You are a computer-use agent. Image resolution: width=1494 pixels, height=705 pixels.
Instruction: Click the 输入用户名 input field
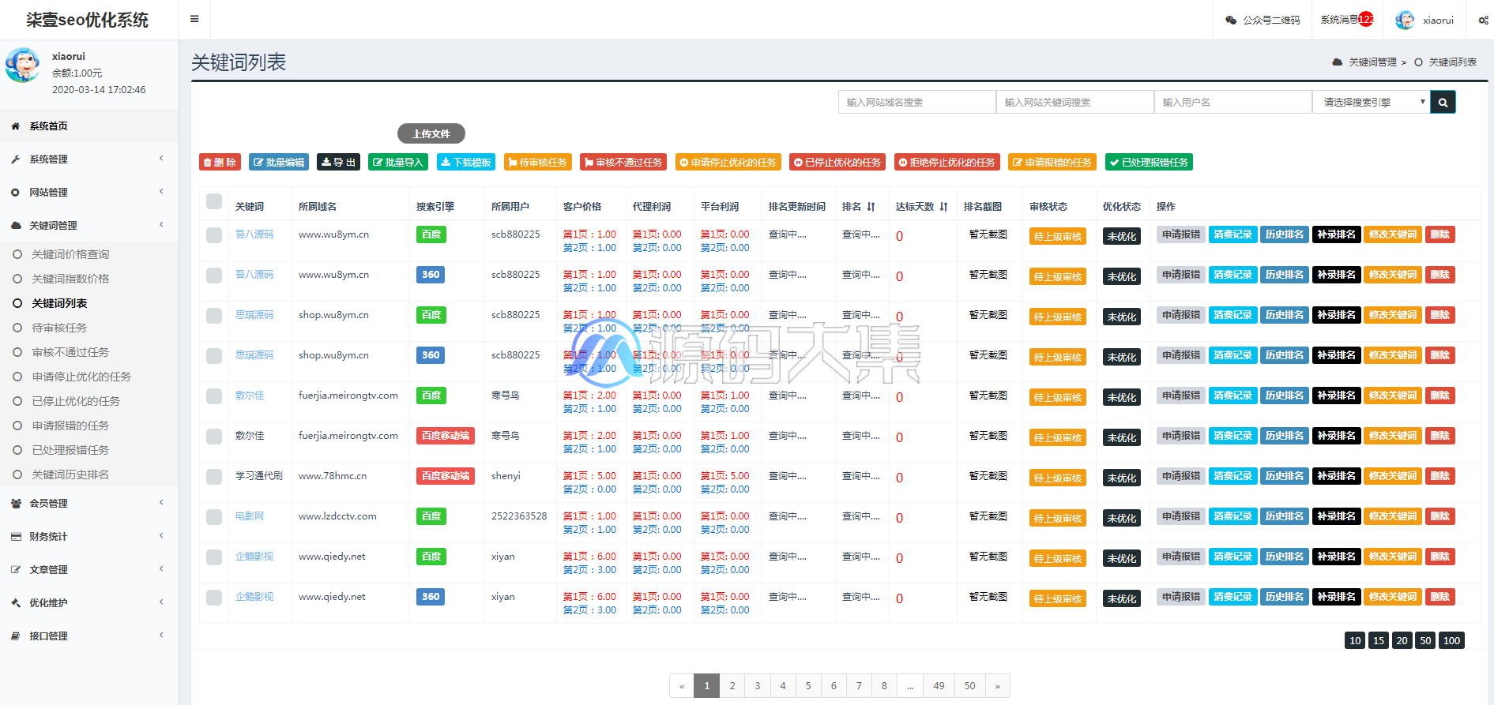(x=1232, y=102)
